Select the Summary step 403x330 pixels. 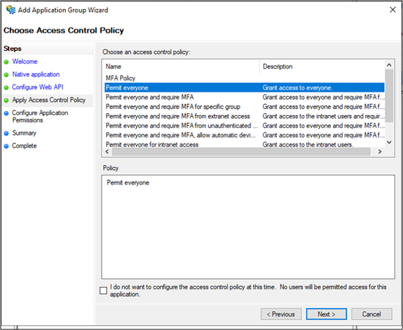click(x=25, y=133)
